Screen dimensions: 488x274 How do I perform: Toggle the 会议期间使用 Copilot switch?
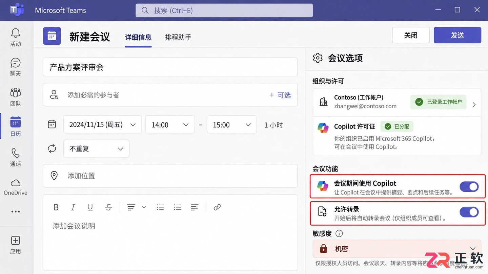pos(469,186)
